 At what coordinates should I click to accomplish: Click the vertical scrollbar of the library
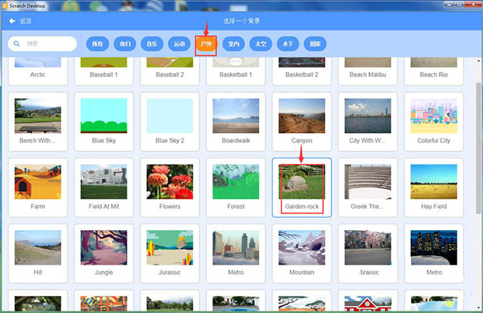478,148
